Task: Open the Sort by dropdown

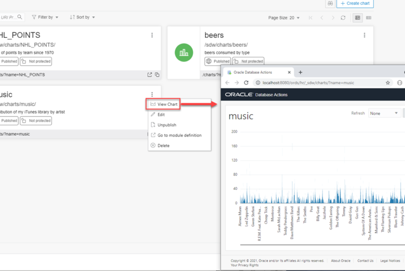Action: (x=82, y=17)
